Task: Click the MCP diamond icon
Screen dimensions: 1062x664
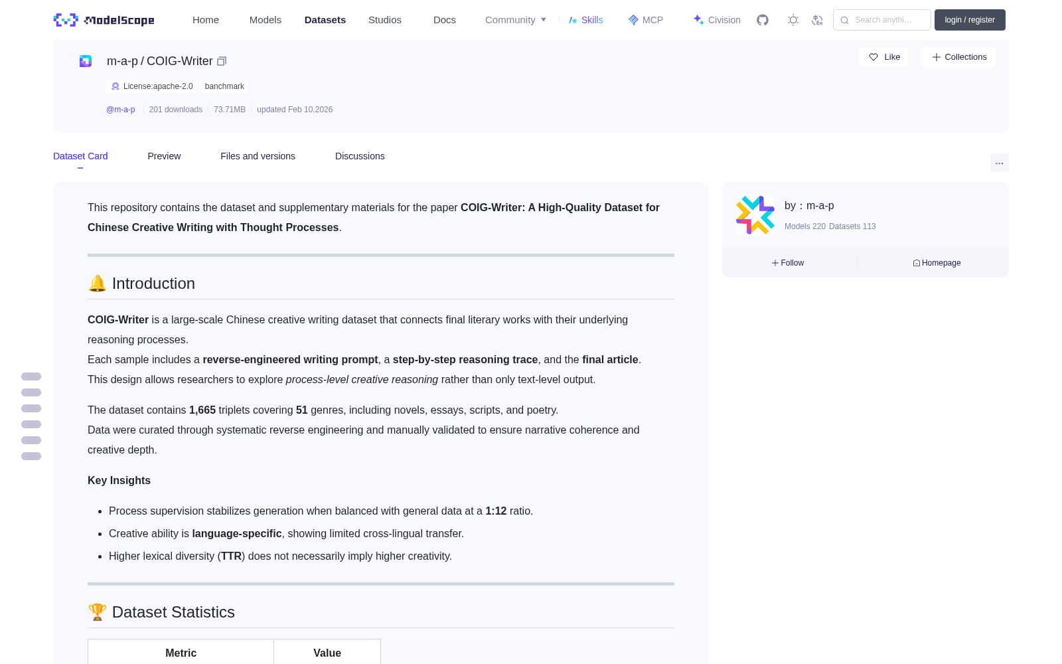Action: tap(633, 20)
